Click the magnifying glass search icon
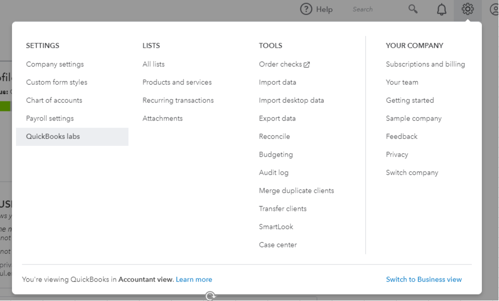Image resolution: width=499 pixels, height=301 pixels. pyautogui.click(x=413, y=9)
